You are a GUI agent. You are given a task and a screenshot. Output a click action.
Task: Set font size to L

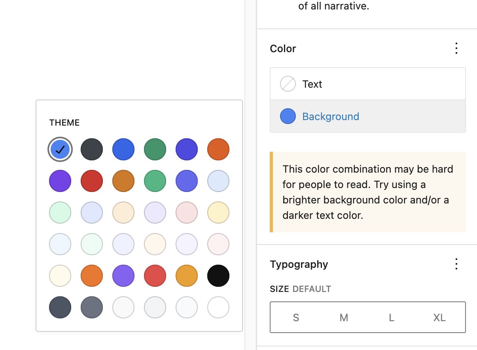(392, 318)
